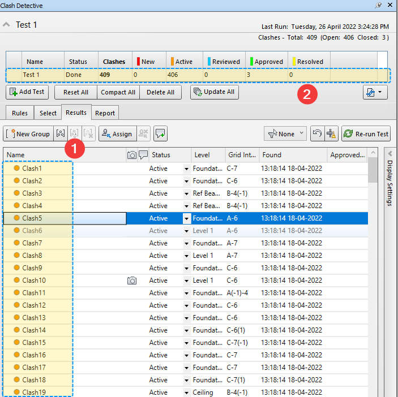Click Update All tests button
The width and height of the screenshot is (398, 397).
click(214, 92)
